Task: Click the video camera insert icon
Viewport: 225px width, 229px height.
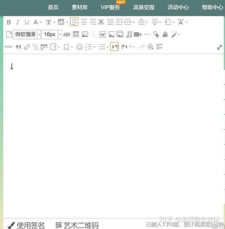Action: pyautogui.click(x=137, y=34)
